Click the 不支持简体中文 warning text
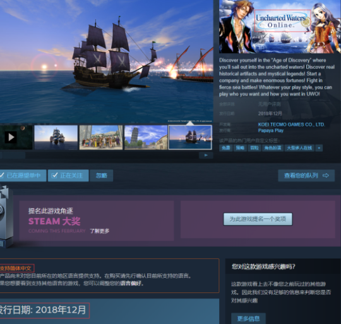Image resolution: width=341 pixels, height=324 pixels. [x=16, y=268]
